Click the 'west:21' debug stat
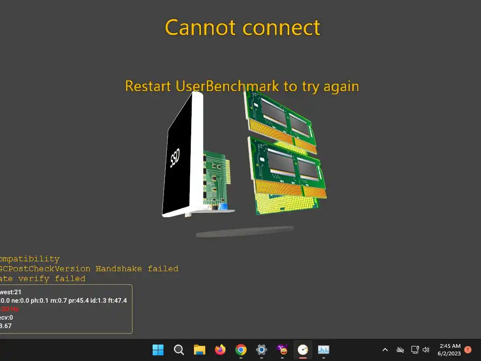This screenshot has height=361, width=481. 10,292
